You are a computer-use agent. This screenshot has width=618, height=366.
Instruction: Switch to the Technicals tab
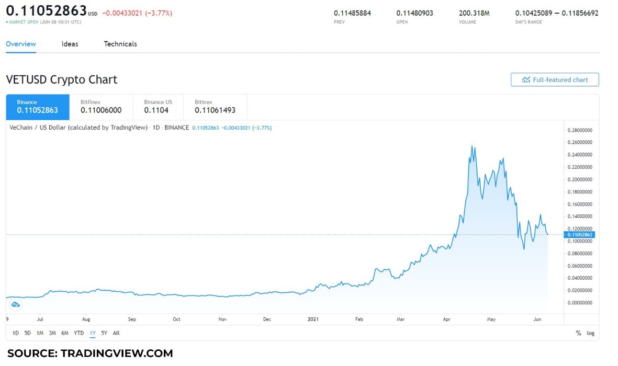pyautogui.click(x=120, y=44)
